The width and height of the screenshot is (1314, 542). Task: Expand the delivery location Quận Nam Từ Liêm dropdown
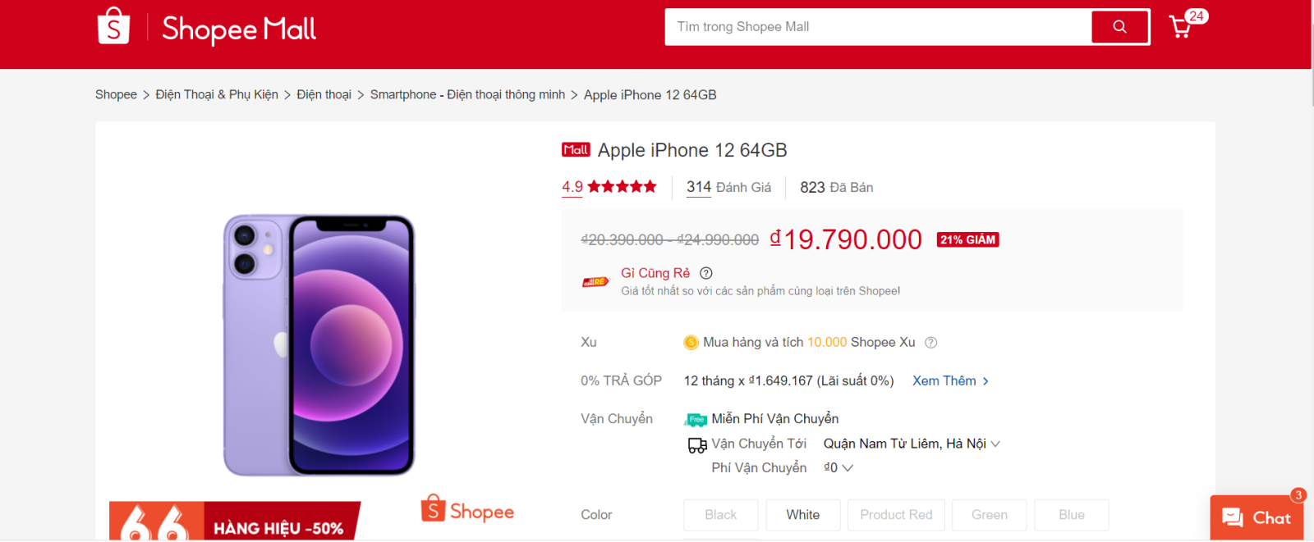[x=912, y=444]
